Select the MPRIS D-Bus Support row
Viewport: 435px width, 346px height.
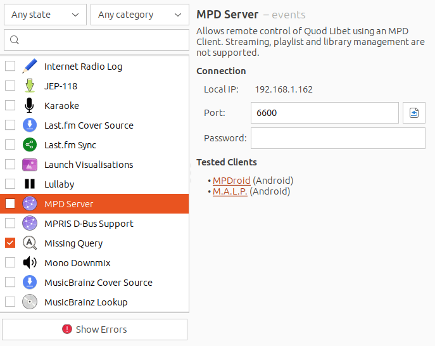click(94, 223)
